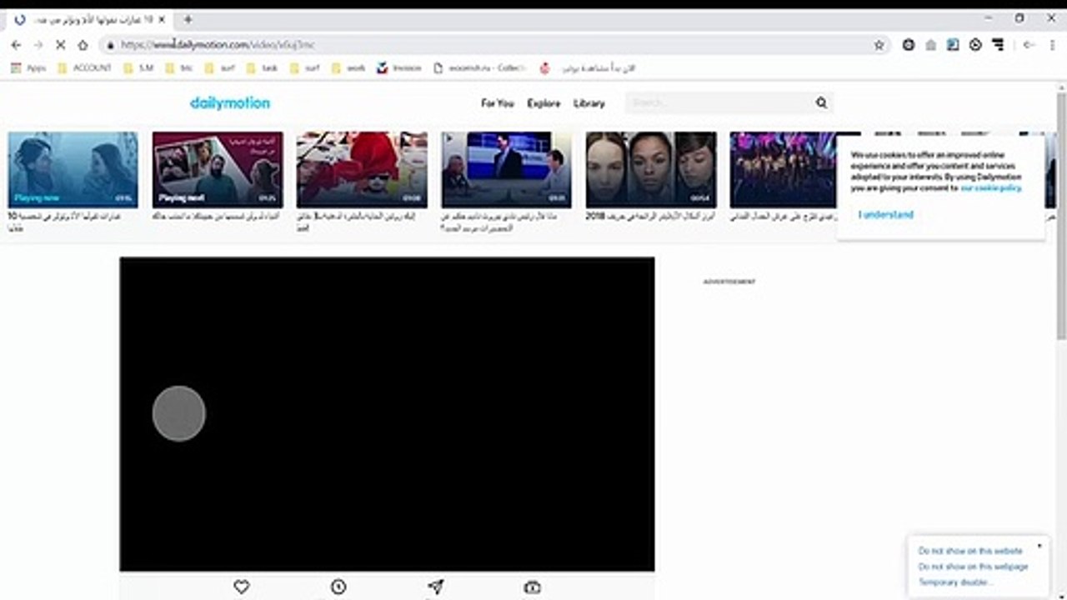The image size is (1067, 600).
Task: Open the work bookmark folder
Action: (348, 68)
